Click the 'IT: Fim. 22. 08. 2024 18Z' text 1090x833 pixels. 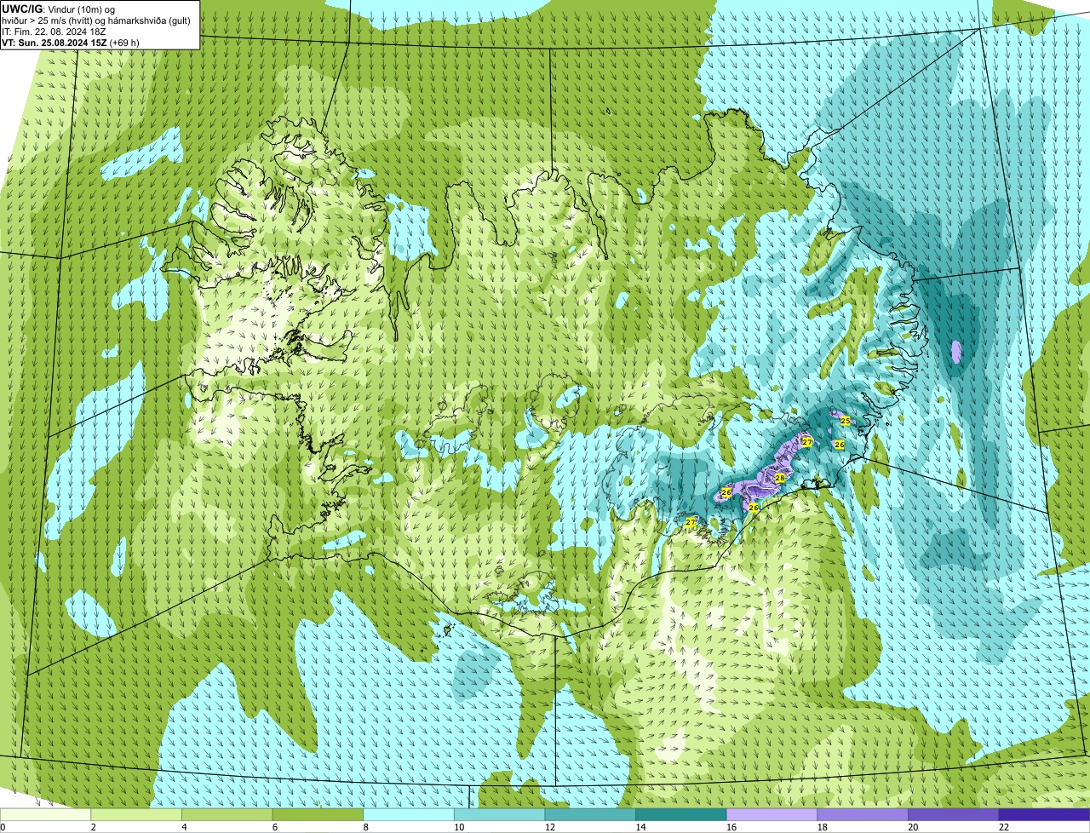click(x=54, y=32)
